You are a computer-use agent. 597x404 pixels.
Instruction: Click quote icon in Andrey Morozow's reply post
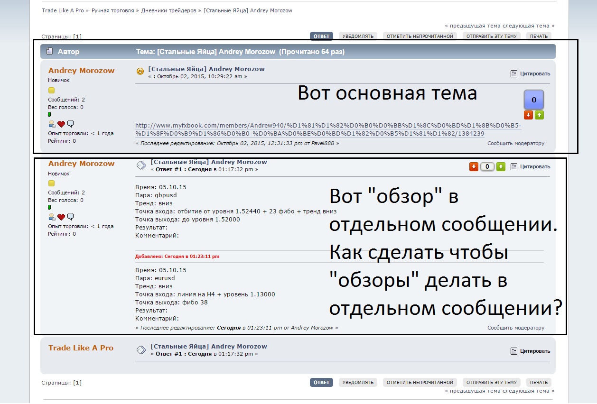[x=513, y=166]
